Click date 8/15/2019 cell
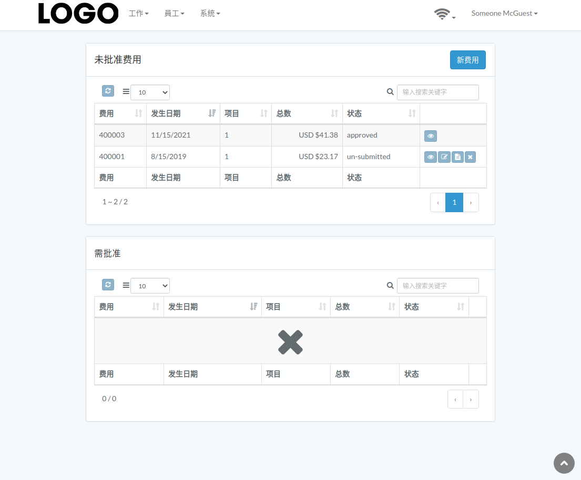Image resolution: width=581 pixels, height=480 pixels. point(183,157)
